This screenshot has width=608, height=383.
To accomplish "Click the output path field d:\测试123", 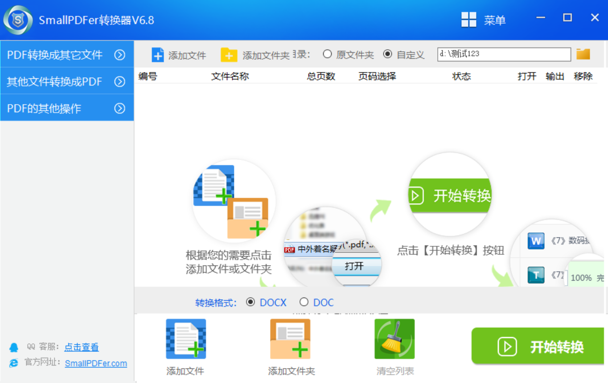I will [504, 54].
